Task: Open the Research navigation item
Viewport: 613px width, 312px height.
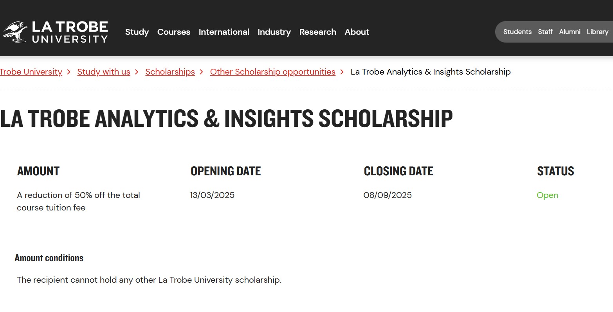Action: coord(318,32)
